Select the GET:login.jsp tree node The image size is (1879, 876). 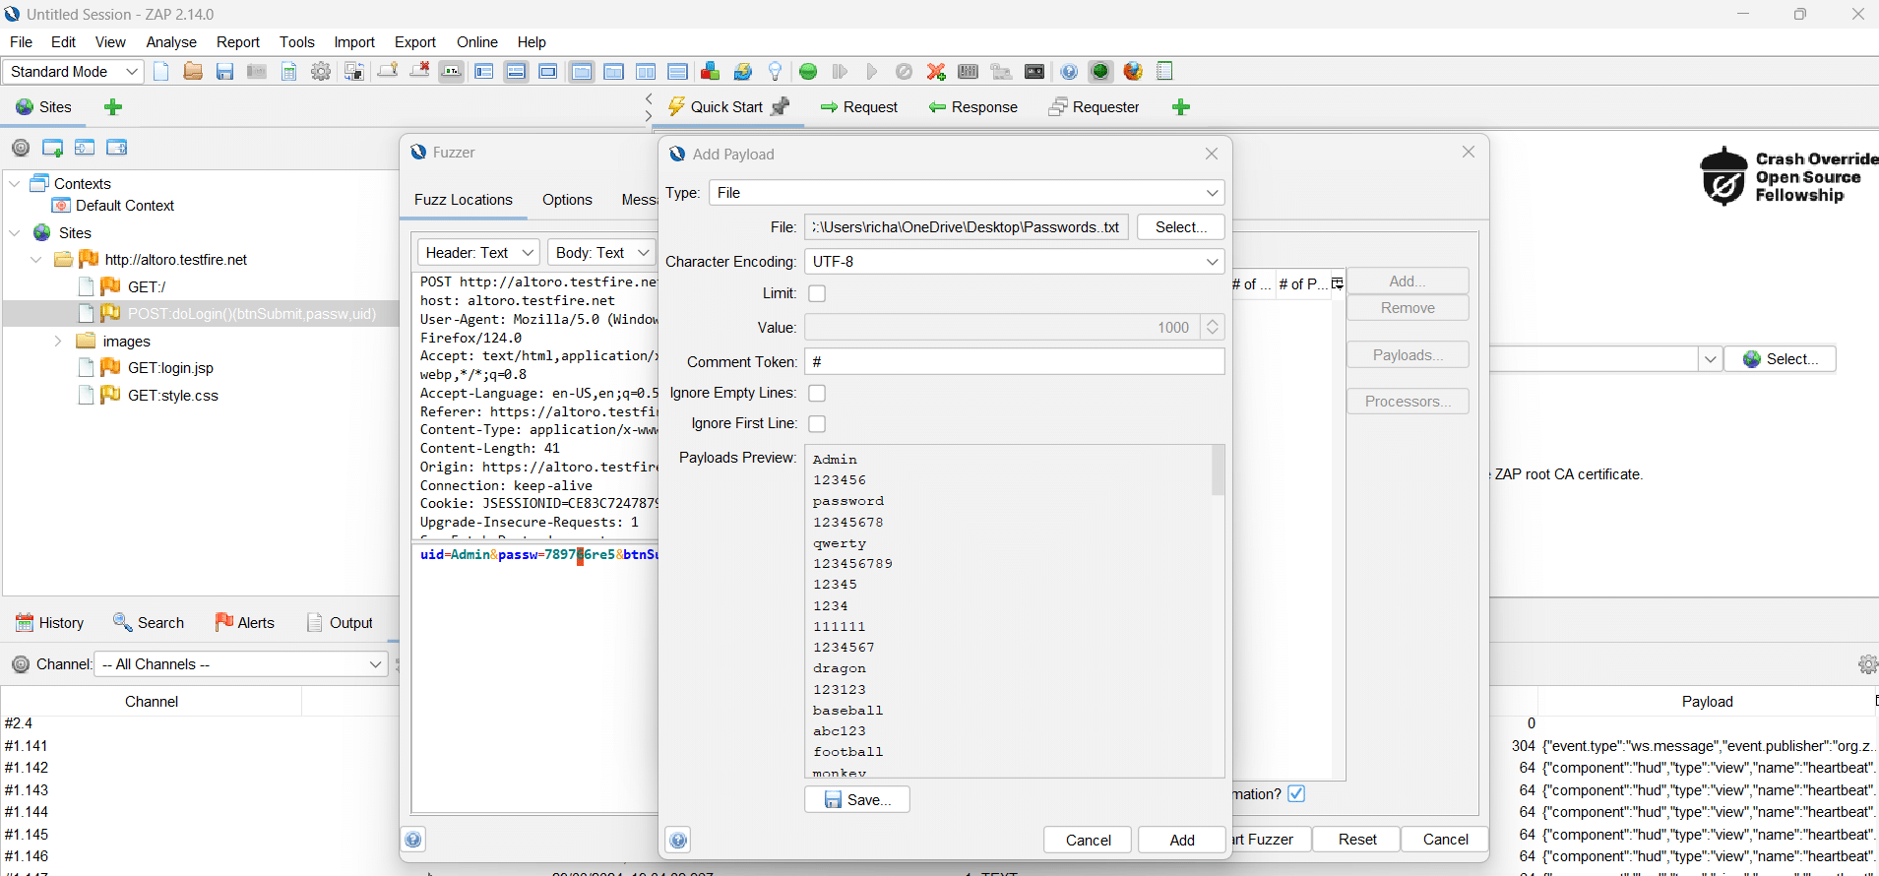170,368
